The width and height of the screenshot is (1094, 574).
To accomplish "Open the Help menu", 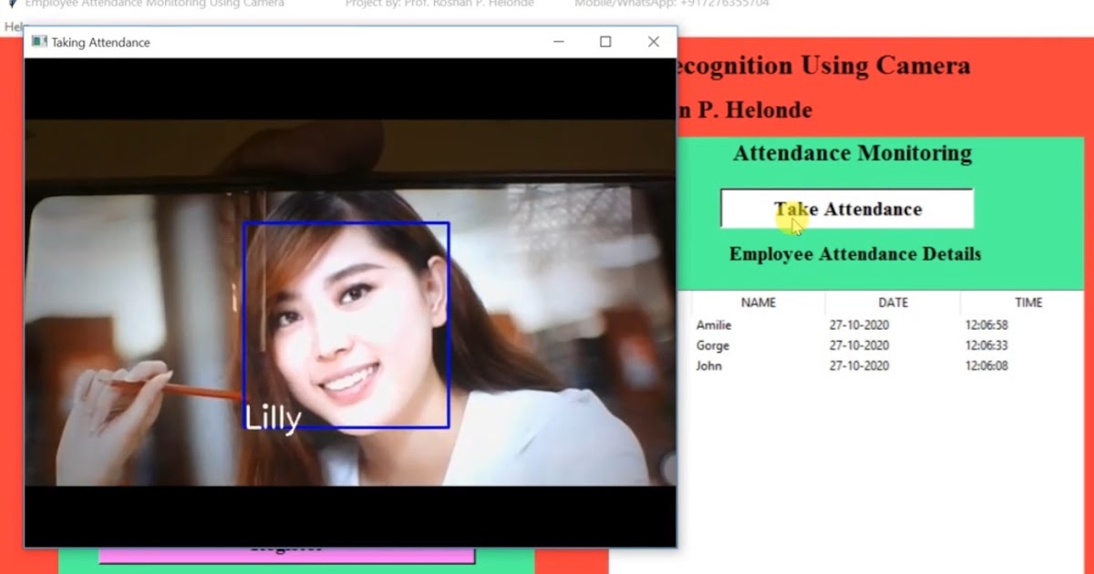I will [12, 27].
